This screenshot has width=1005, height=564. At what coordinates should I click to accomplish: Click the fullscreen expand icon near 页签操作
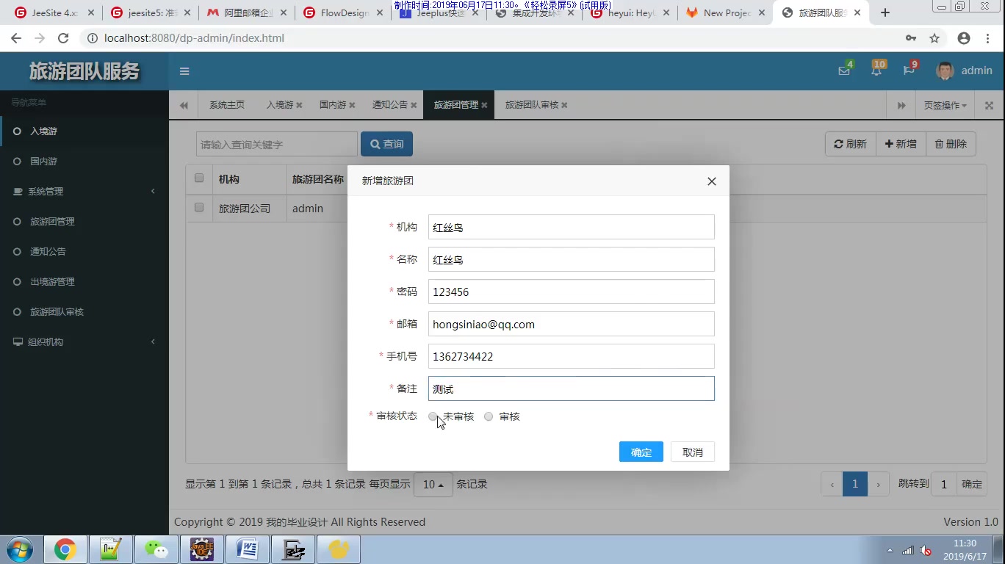point(988,104)
